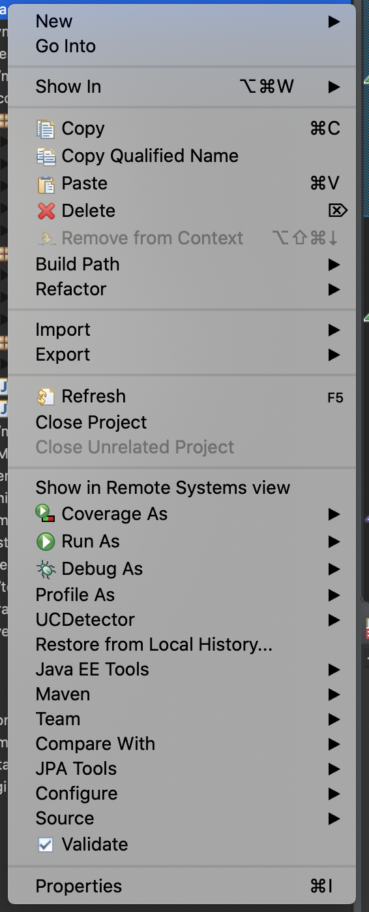Click the green Run As play icon
Image resolution: width=369 pixels, height=912 pixels.
click(x=46, y=542)
